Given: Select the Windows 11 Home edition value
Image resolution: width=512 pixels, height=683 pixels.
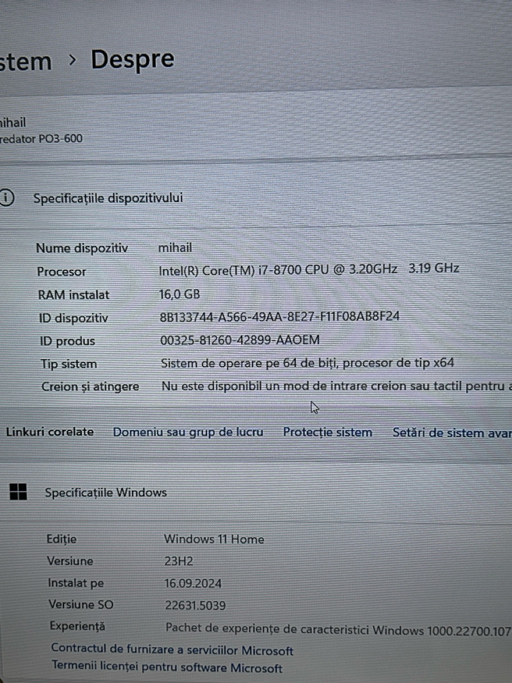Looking at the screenshot, I should pyautogui.click(x=214, y=539).
